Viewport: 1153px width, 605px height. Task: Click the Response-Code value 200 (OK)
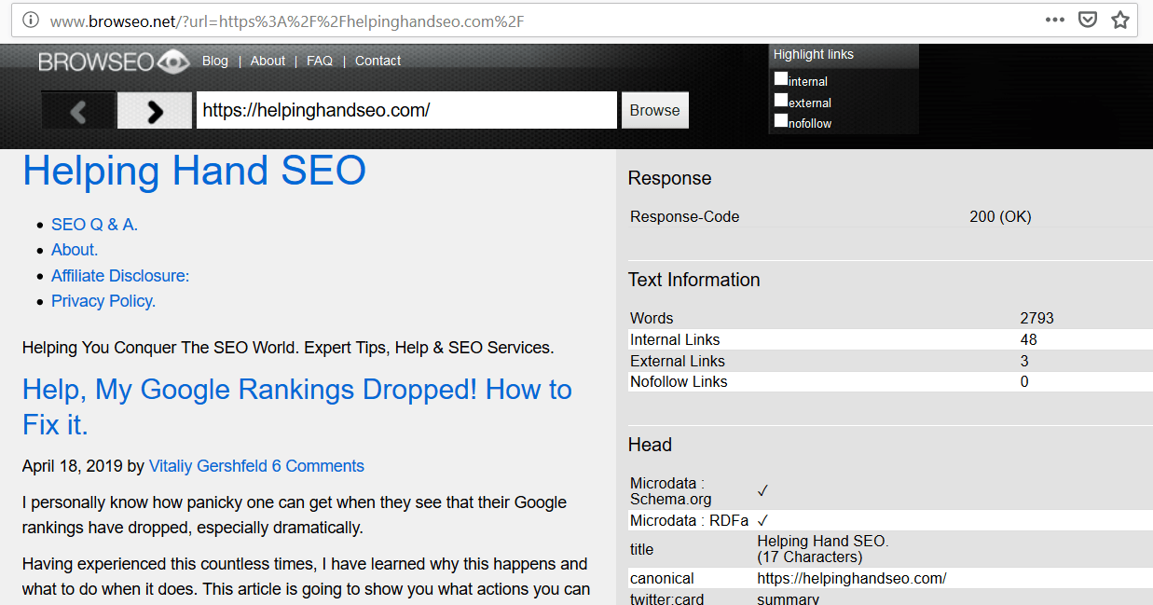pos(1000,216)
